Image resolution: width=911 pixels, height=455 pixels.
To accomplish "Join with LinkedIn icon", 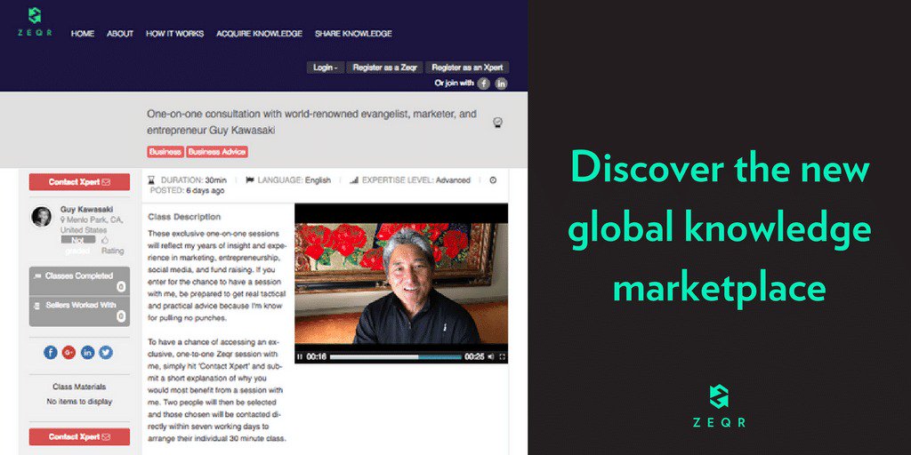I will tap(501, 84).
